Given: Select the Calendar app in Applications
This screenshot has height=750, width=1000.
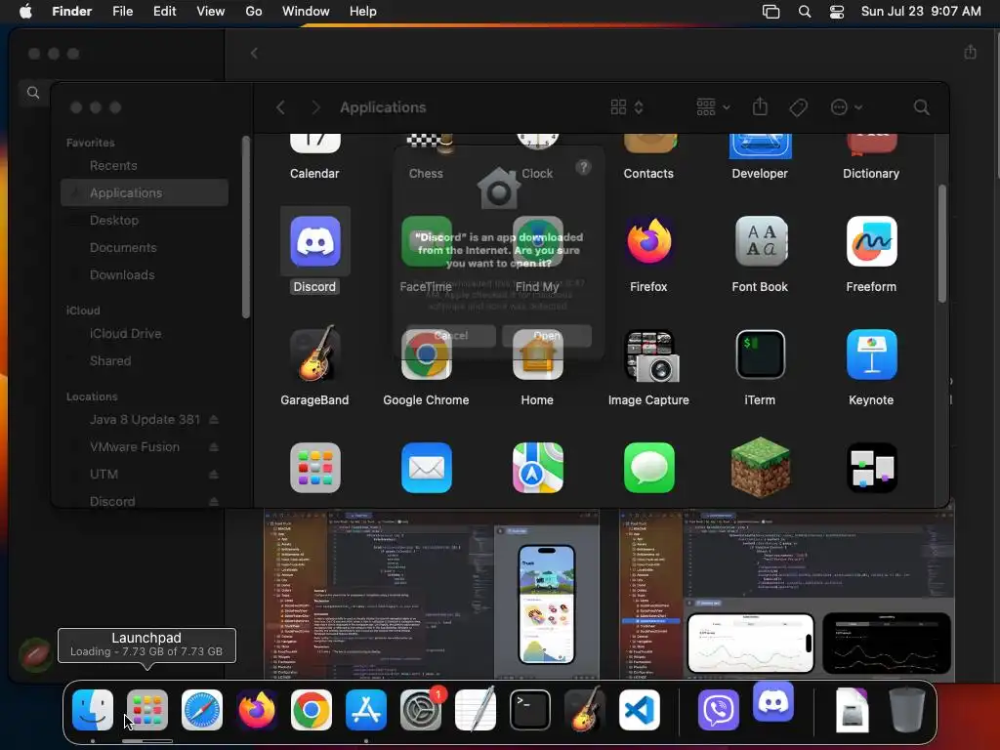Looking at the screenshot, I should point(315,144).
